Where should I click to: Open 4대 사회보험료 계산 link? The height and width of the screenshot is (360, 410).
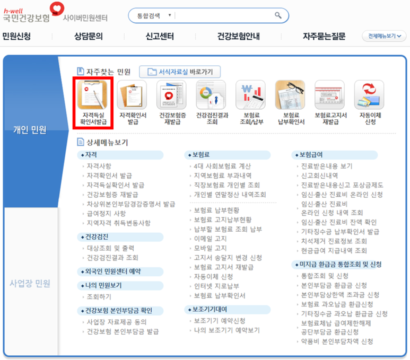click(x=222, y=166)
